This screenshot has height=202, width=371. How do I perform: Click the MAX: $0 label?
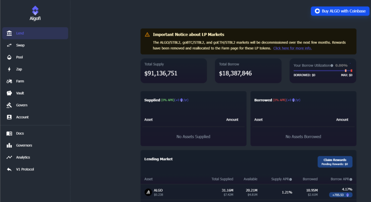tap(346, 75)
